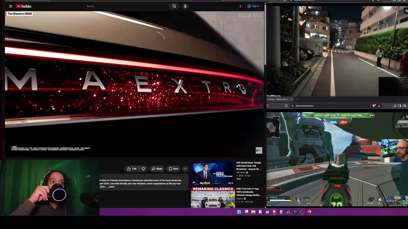Viewport: 408px width, 229px height.
Task: Open 'ONLY Five Cars A Year' video title
Action: tap(249, 192)
